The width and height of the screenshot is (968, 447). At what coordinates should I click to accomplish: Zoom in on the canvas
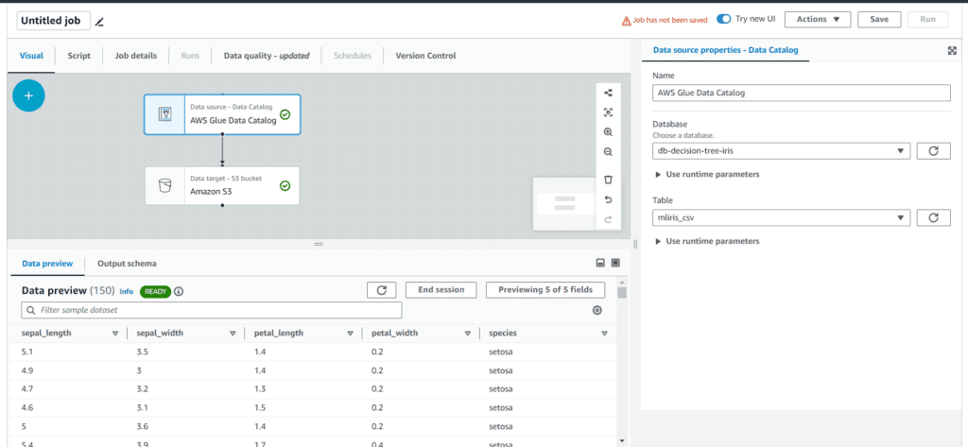tap(608, 132)
